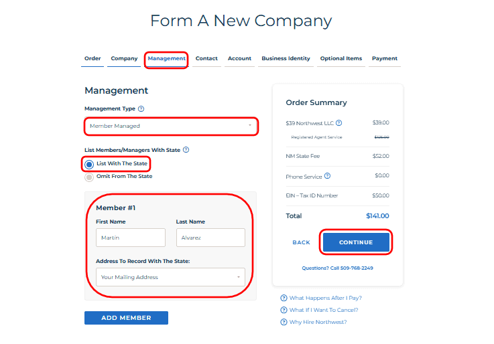Screen dimensions: 494x344
Task: Switch to the Company tab
Action: click(x=124, y=59)
